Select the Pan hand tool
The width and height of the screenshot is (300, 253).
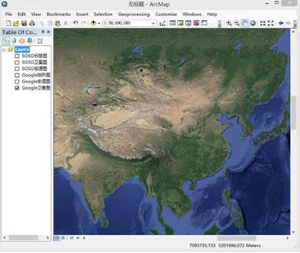245,23
